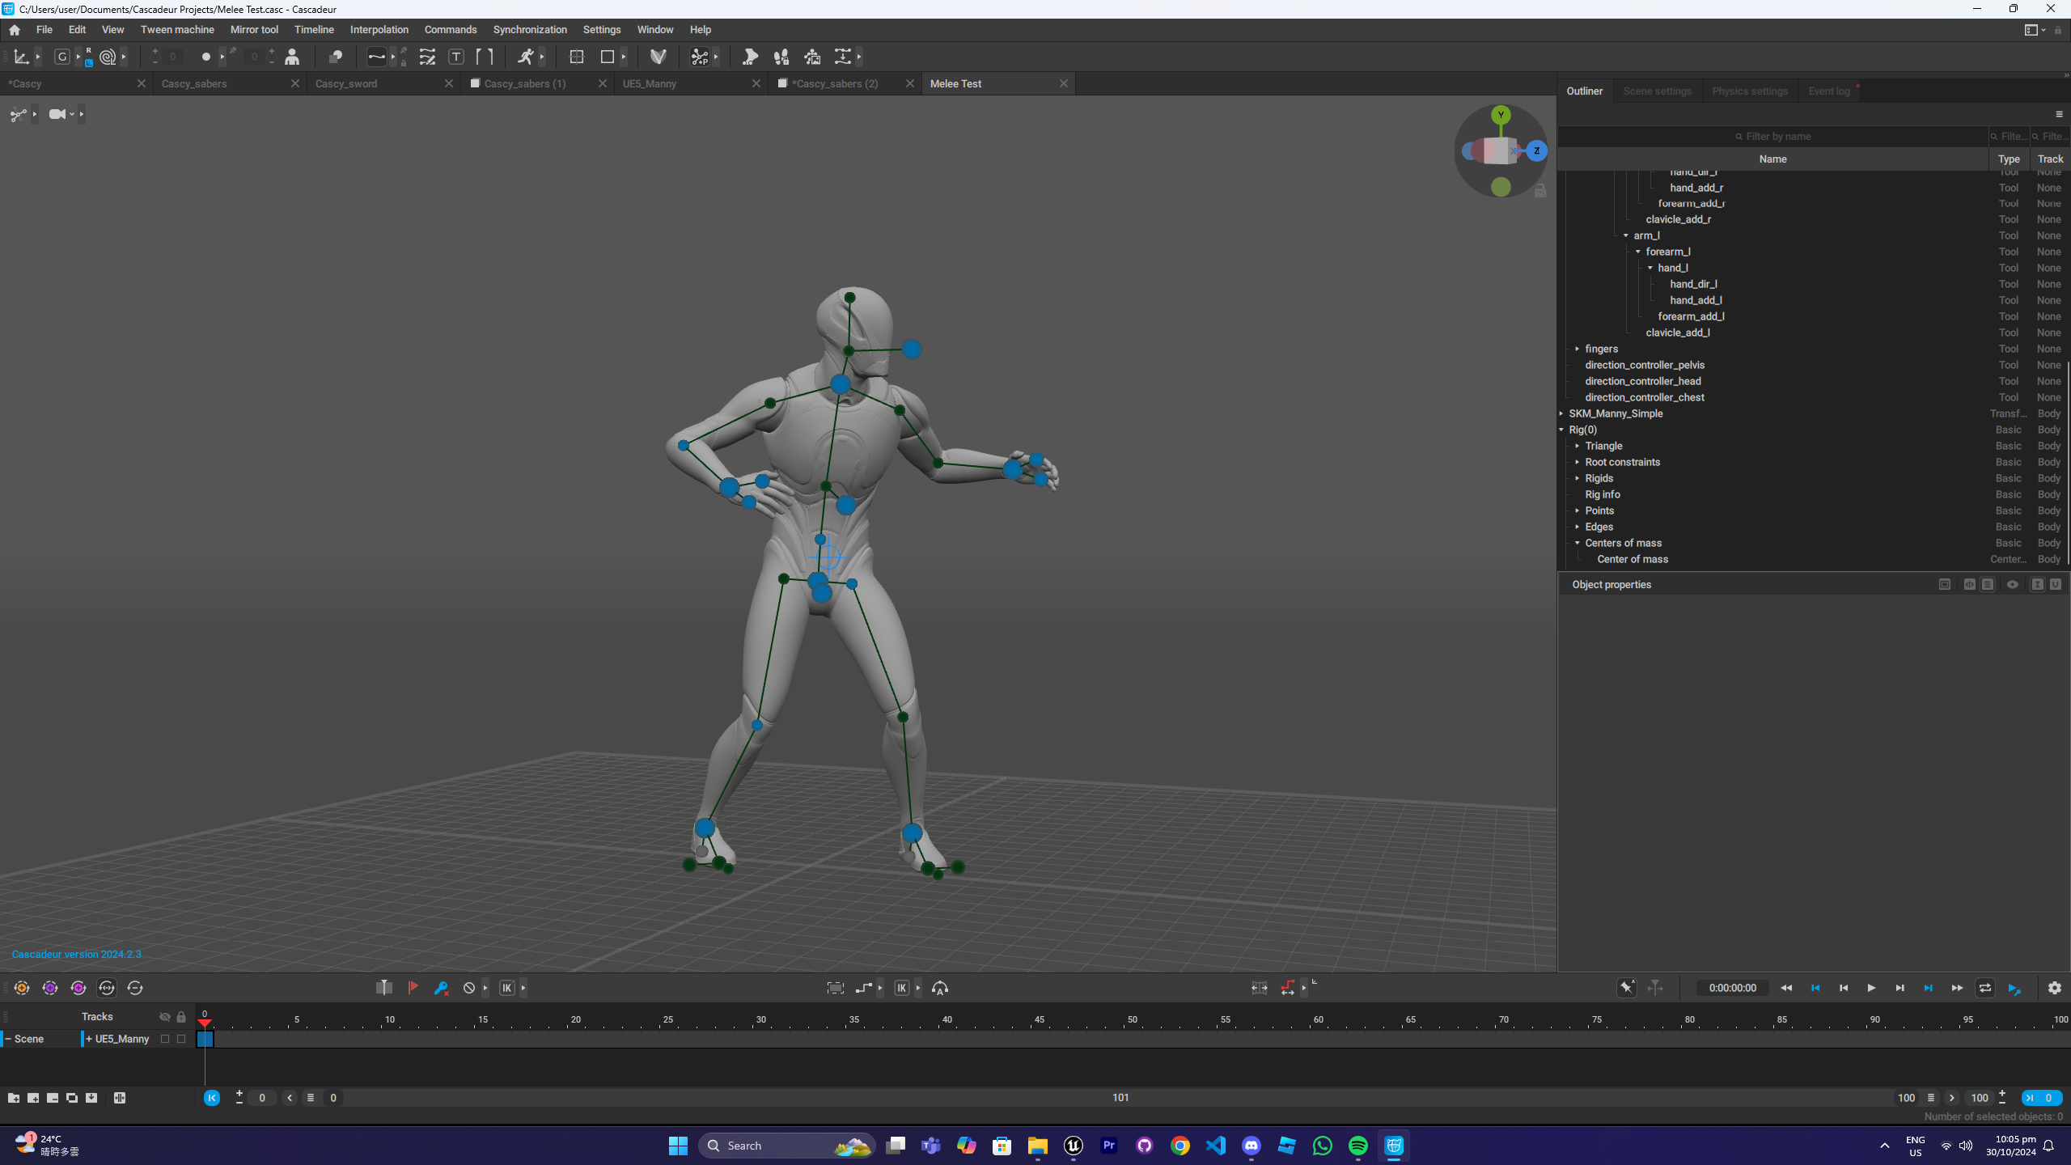Viewport: 2071px width, 1165px height.
Task: Click the running figure toolbar icon
Action: pyautogui.click(x=526, y=57)
